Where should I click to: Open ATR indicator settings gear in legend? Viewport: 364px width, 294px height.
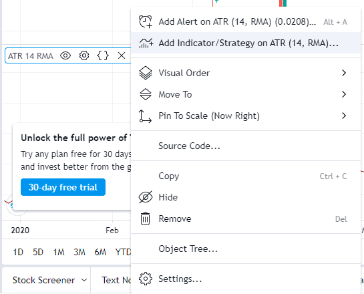[84, 55]
